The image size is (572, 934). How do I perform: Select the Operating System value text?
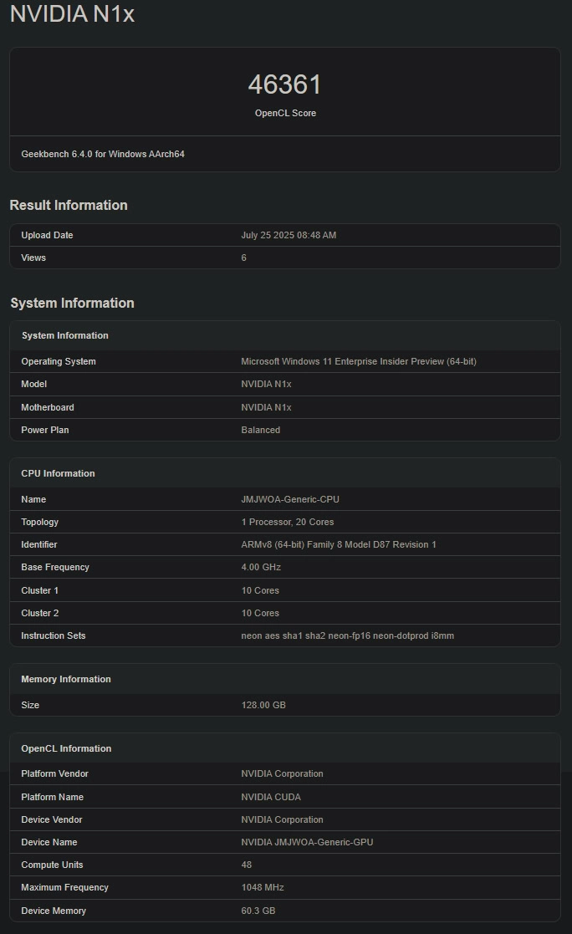pos(358,361)
